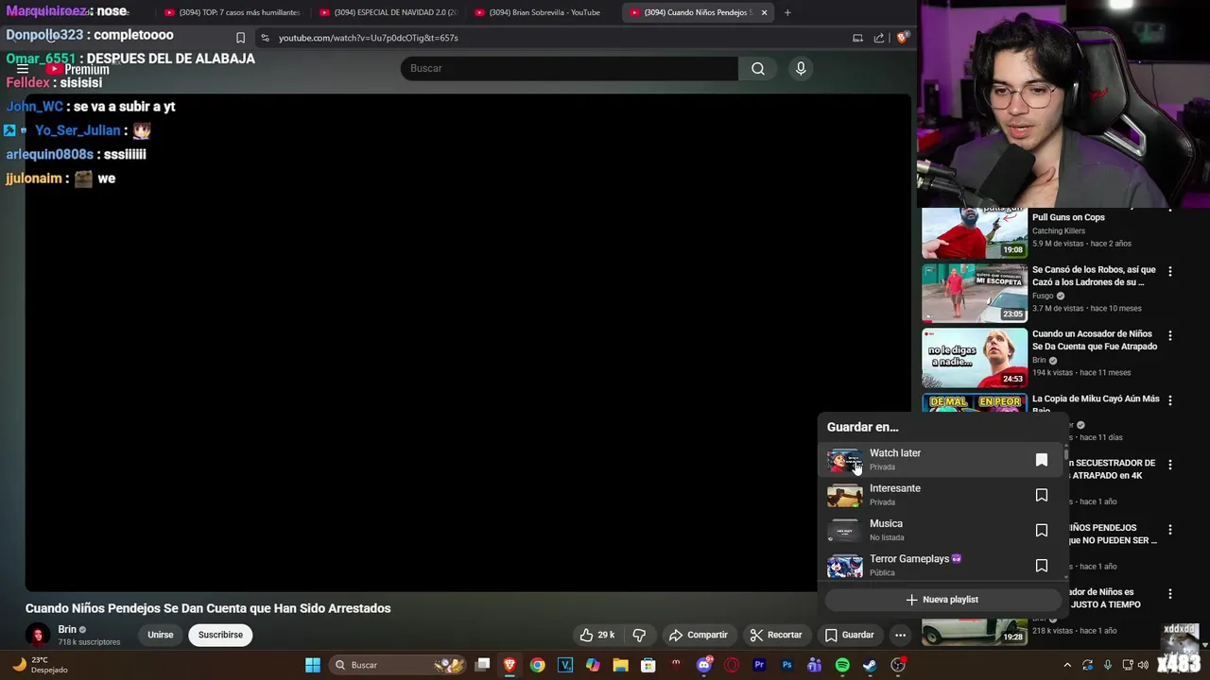This screenshot has width=1210, height=680.
Task: Open weather widget 23°C Despejado
Action: [x=40, y=665]
